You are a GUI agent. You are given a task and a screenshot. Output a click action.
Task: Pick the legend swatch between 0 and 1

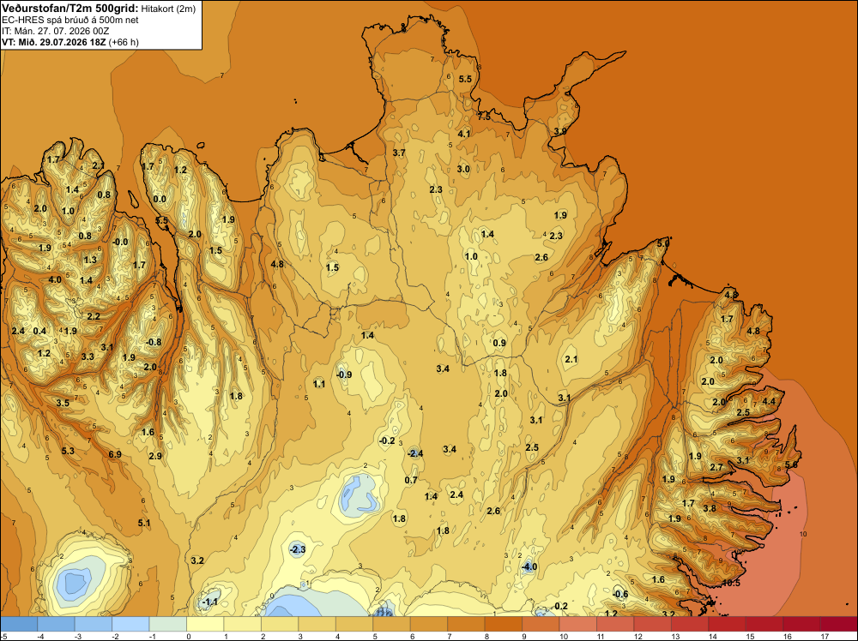[205, 624]
